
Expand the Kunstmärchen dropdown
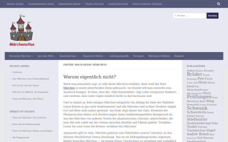pos(69,56)
